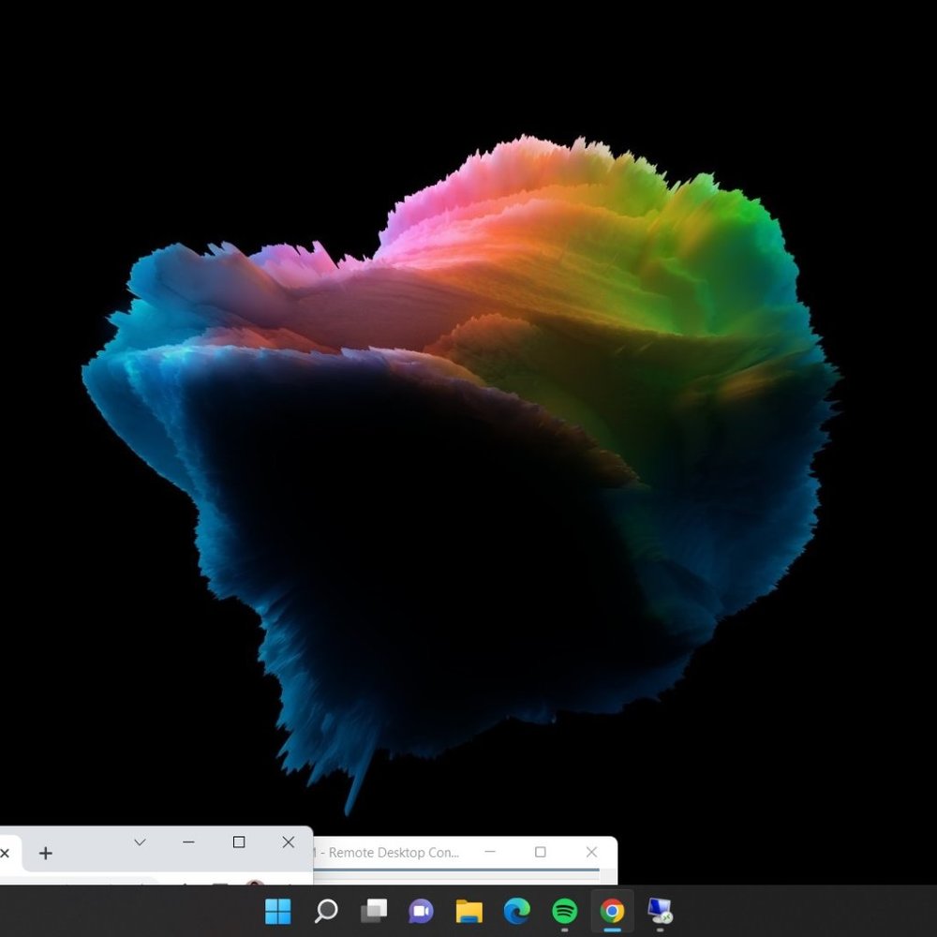The width and height of the screenshot is (937, 937).
Task: Launch Teams Chat from the taskbar
Action: (x=422, y=911)
